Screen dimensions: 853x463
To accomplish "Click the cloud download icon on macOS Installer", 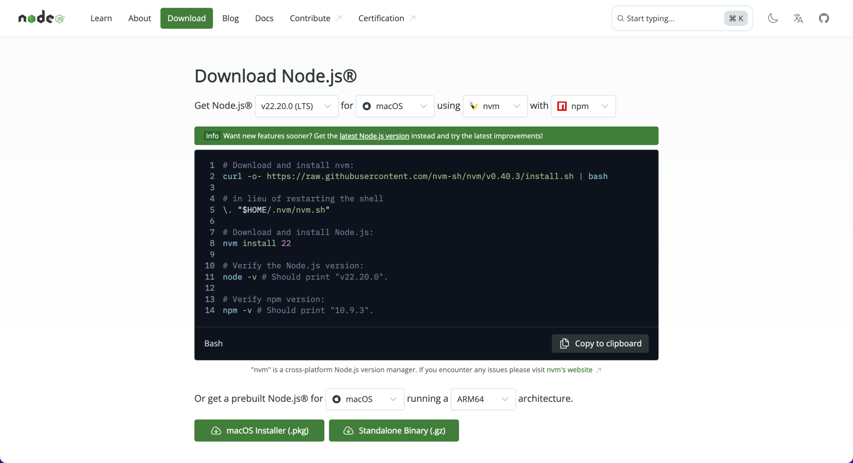I will pyautogui.click(x=216, y=431).
